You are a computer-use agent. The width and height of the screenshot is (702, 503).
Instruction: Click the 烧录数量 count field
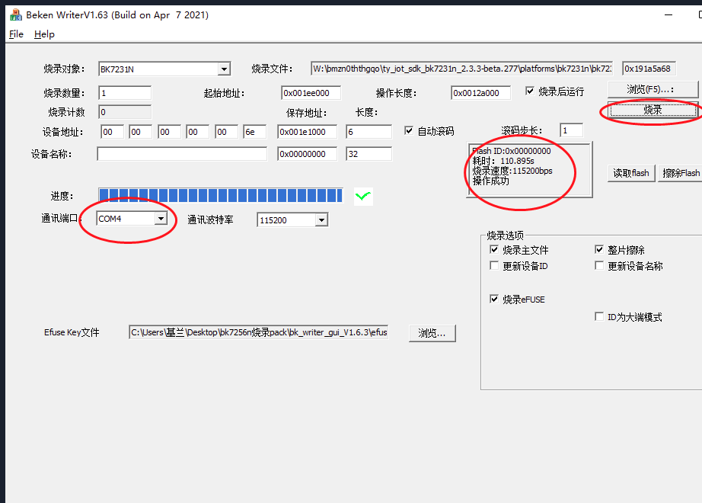124,93
